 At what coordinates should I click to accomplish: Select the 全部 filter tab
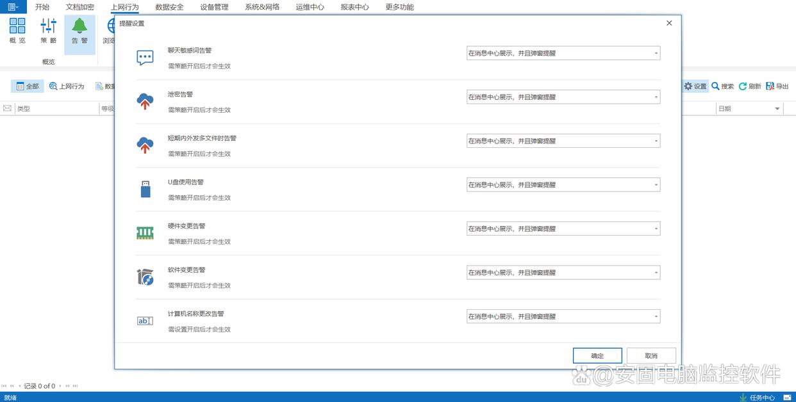point(28,86)
